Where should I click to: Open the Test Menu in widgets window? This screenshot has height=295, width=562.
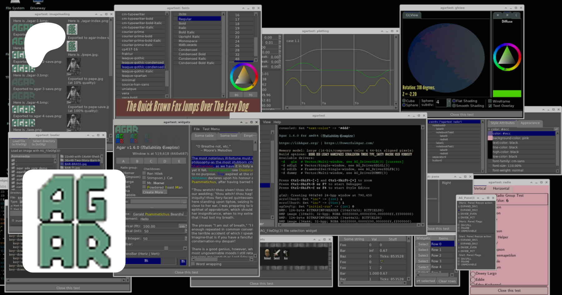coord(211,129)
